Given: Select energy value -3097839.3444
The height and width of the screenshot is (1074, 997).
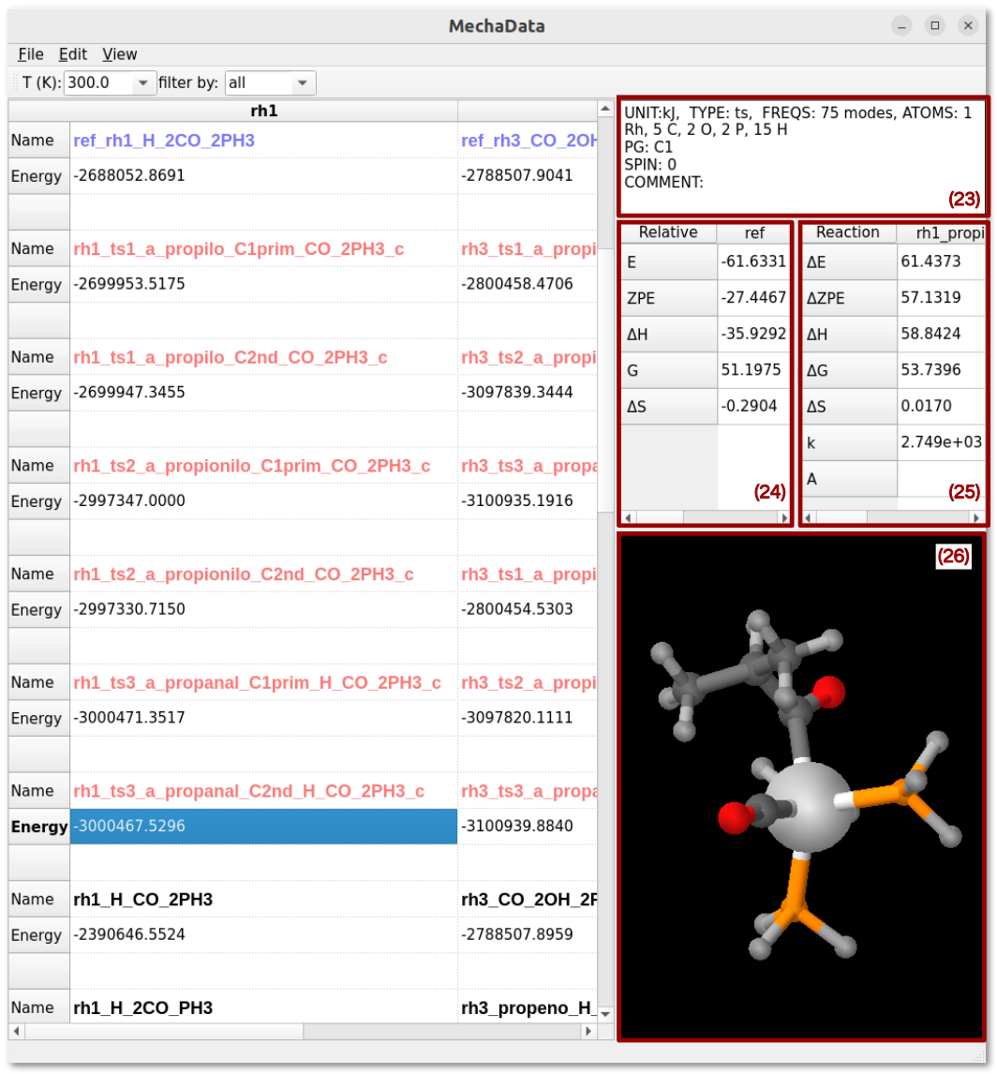Looking at the screenshot, I should (x=528, y=393).
